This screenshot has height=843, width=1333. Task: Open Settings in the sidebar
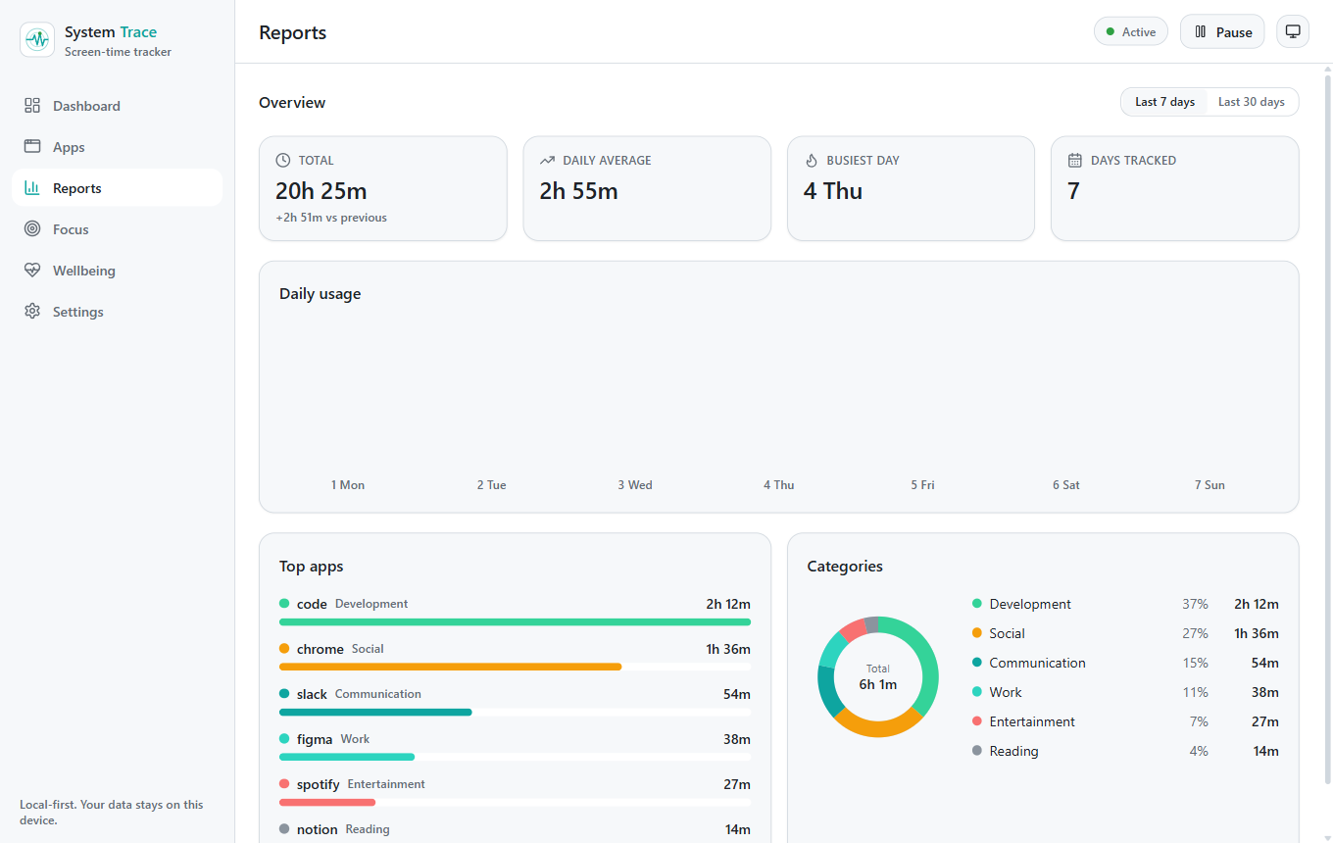pyautogui.click(x=117, y=312)
